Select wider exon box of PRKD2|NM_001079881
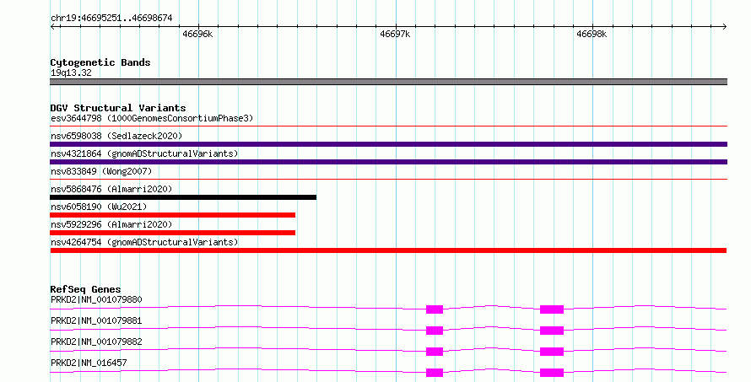Image resolution: width=751 pixels, height=382 pixels. [552, 331]
